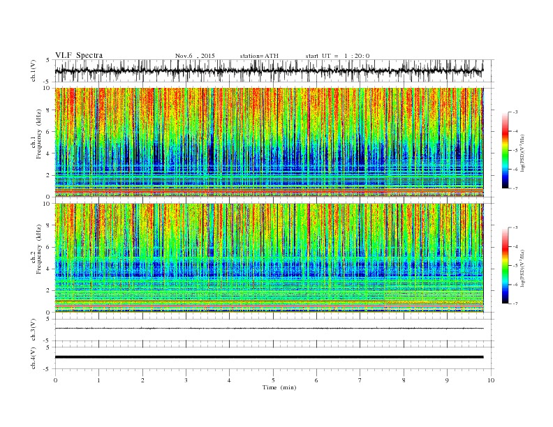The height and width of the screenshot is (427, 553).
Task: Click the ch.1 spectrogram "4" kHz tick label
Action: [48, 153]
